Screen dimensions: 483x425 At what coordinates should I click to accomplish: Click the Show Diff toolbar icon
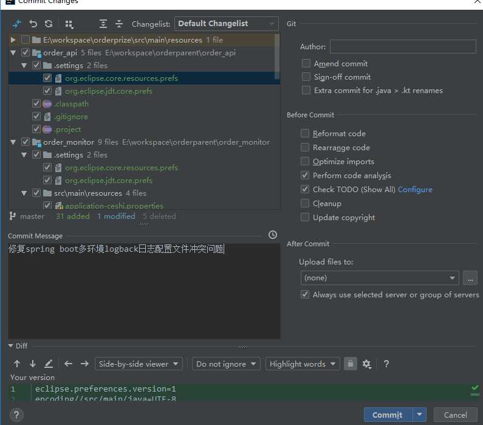[16, 24]
